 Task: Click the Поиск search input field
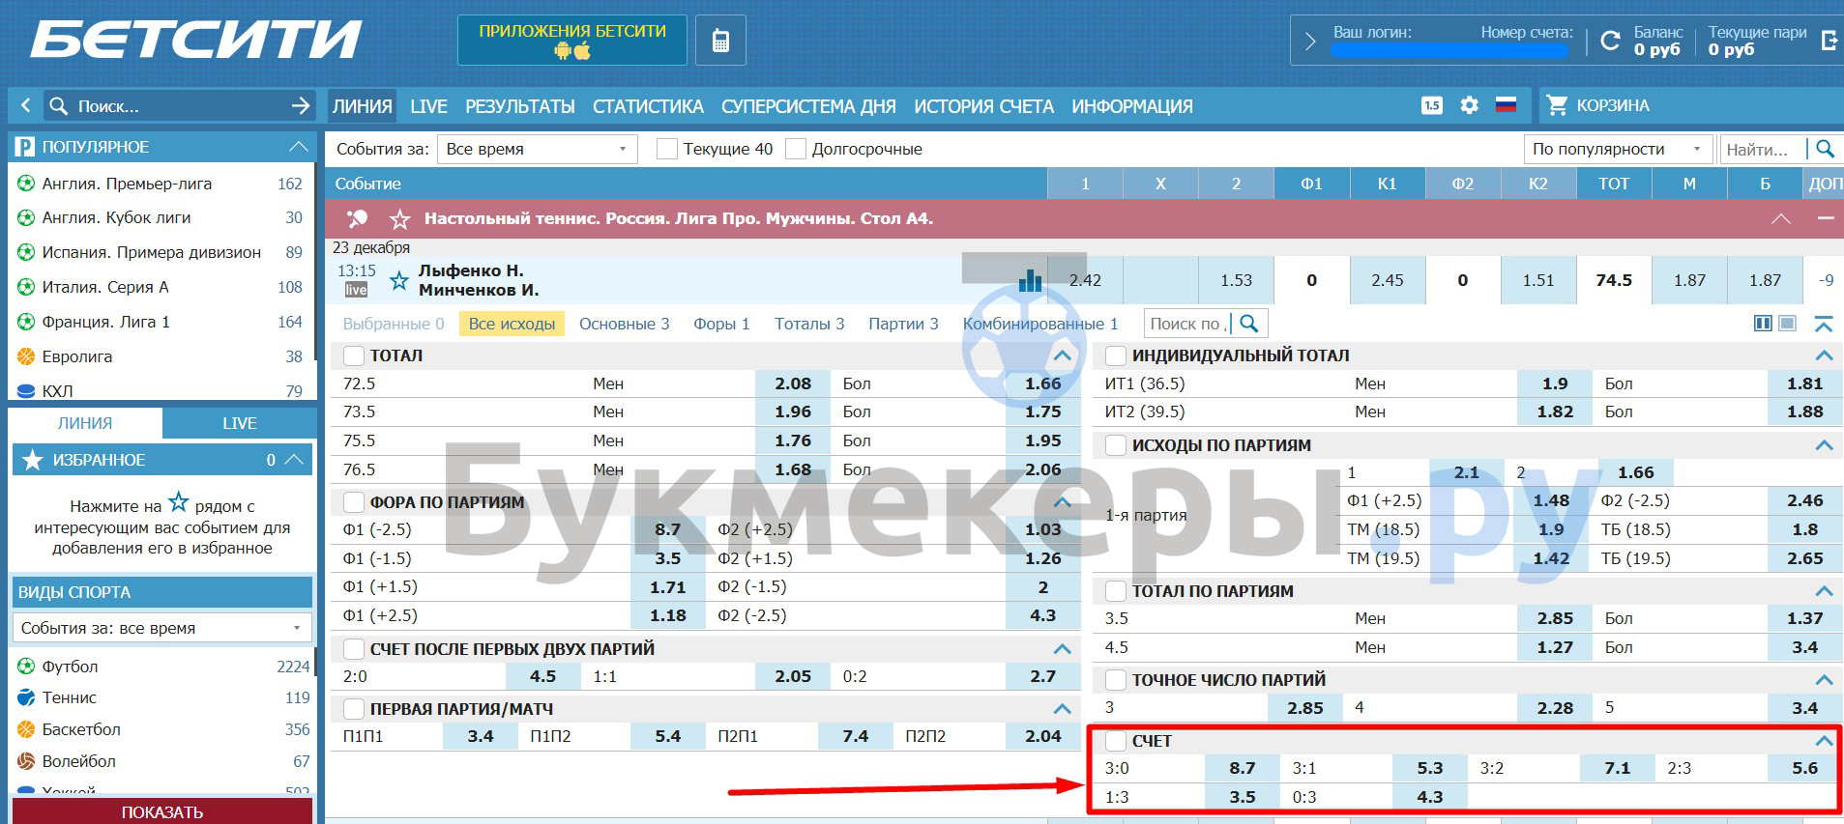click(174, 106)
